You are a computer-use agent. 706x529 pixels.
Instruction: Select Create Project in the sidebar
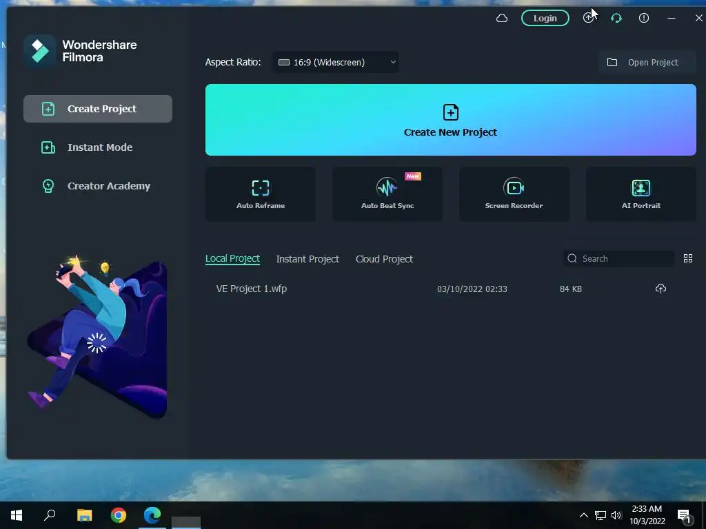98,109
